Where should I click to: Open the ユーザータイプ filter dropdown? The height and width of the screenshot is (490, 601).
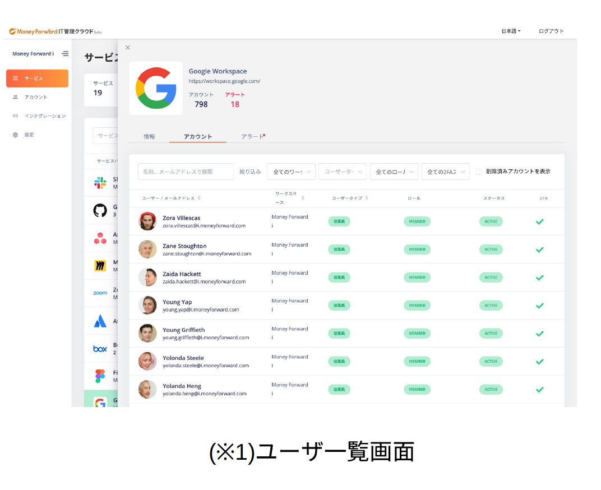(x=343, y=172)
